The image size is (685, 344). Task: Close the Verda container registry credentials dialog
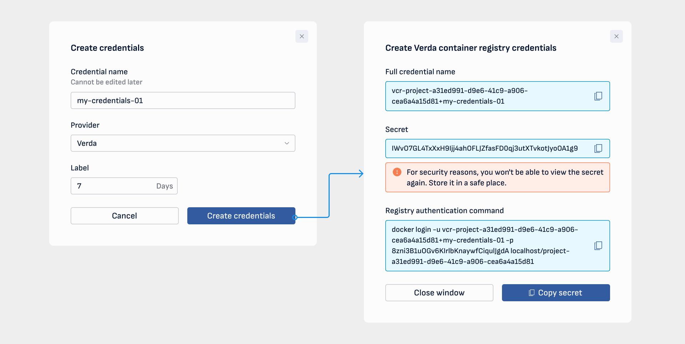point(616,36)
